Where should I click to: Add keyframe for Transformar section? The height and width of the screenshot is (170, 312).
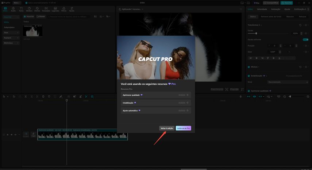[306, 25]
